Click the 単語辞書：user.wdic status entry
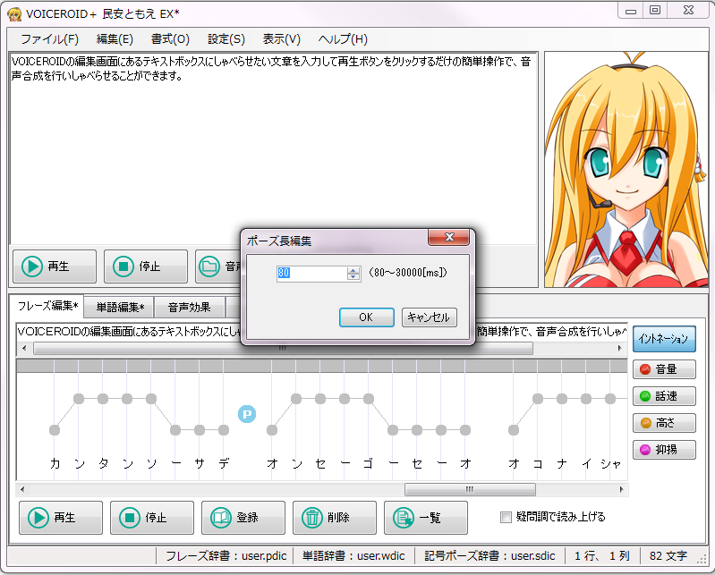Viewport: 715px width, 575px height. tap(353, 556)
